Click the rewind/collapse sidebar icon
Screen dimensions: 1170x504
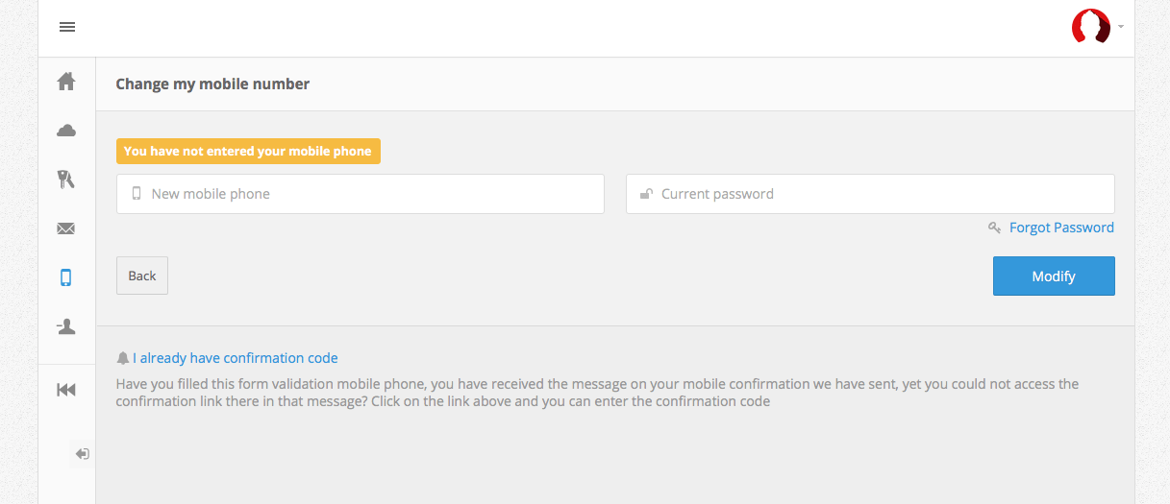[x=66, y=389]
